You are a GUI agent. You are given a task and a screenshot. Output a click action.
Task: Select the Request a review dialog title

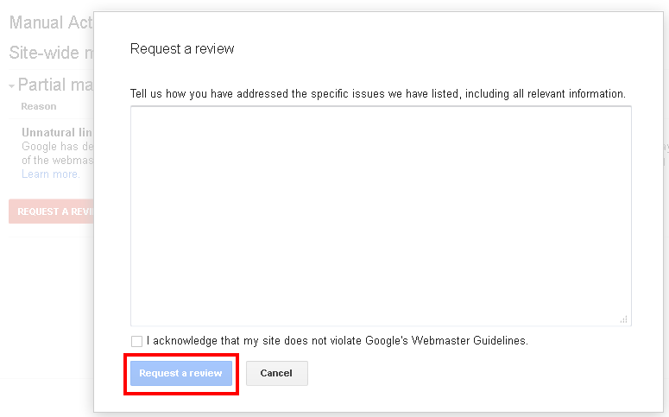182,48
